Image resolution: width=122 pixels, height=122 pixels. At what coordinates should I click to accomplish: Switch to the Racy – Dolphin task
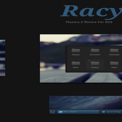coord(78,112)
